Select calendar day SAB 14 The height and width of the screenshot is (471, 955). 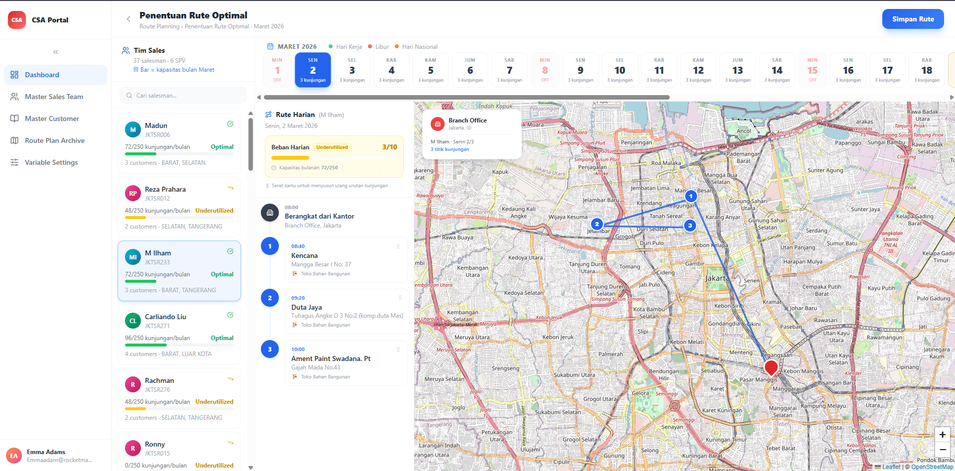tap(777, 70)
